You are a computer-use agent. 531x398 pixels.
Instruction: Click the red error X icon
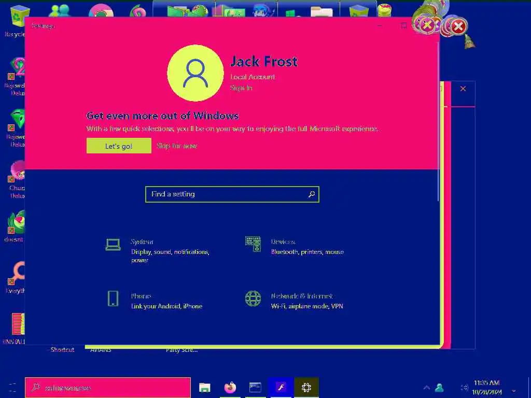coord(458,26)
